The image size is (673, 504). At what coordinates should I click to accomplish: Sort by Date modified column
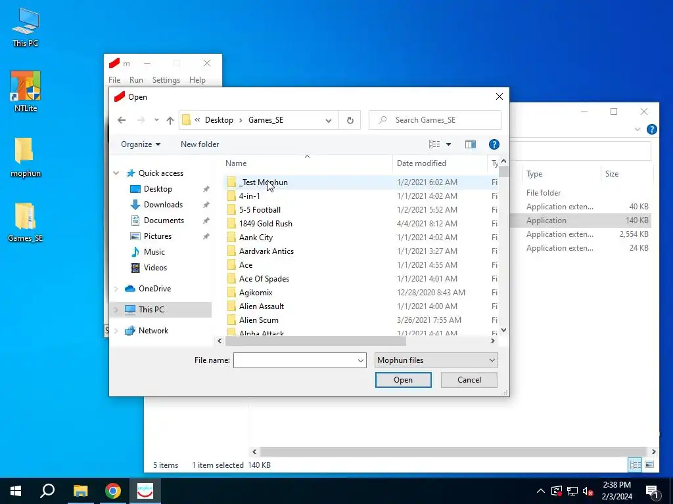pos(440,163)
